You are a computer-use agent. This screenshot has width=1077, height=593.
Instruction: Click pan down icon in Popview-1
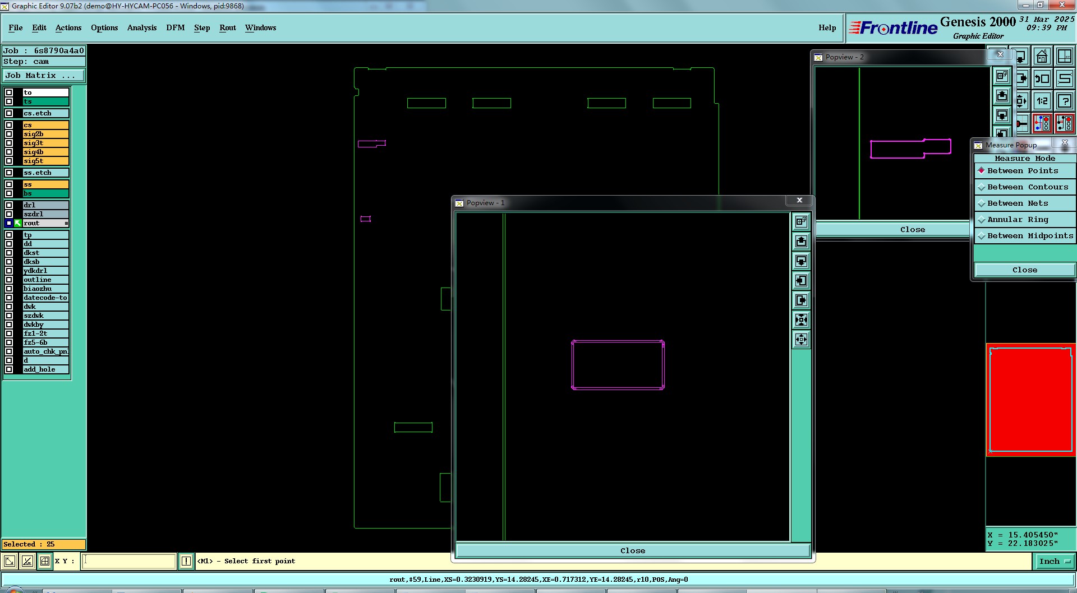(801, 261)
